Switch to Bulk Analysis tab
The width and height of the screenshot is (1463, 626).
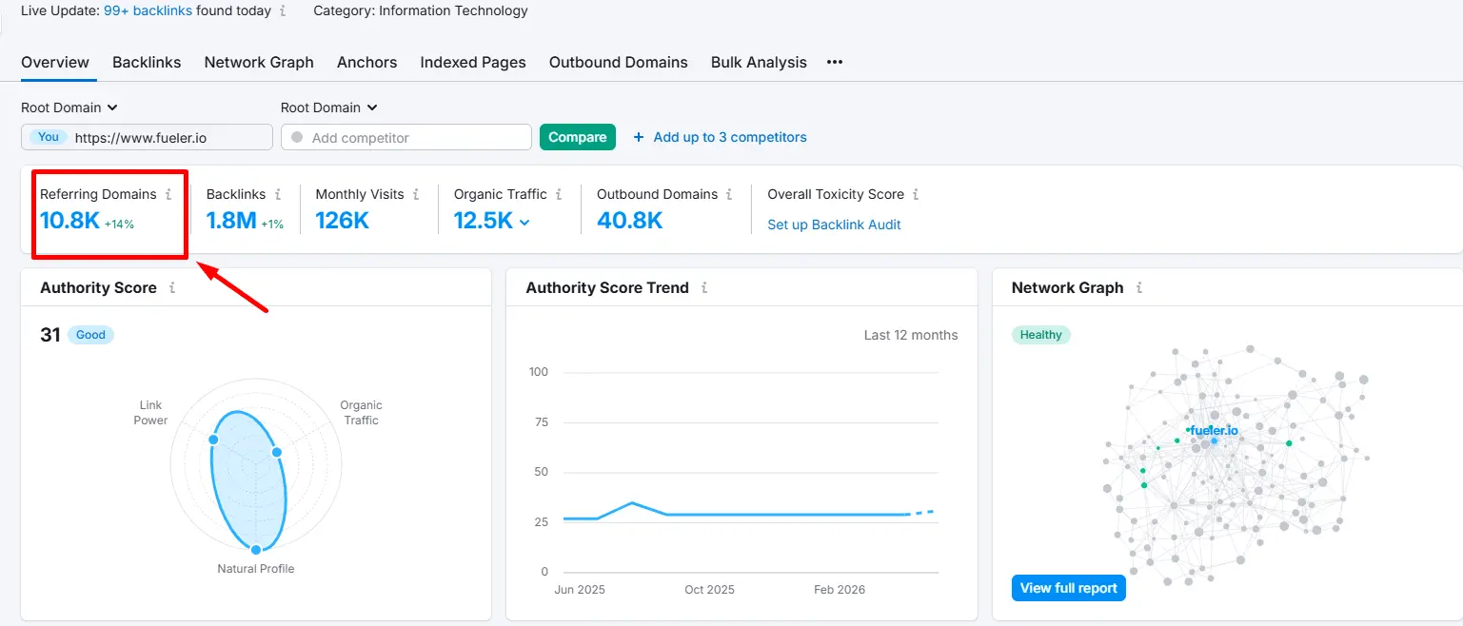[759, 62]
